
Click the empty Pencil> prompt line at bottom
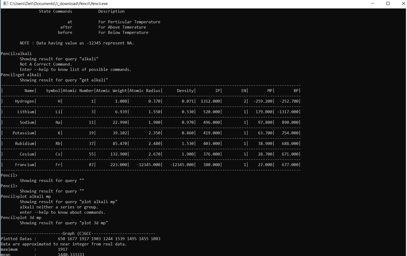coord(9,186)
